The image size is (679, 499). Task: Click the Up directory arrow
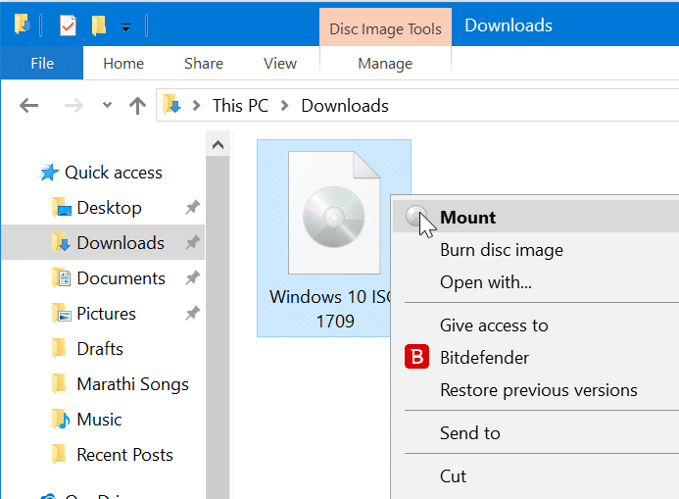coord(137,106)
